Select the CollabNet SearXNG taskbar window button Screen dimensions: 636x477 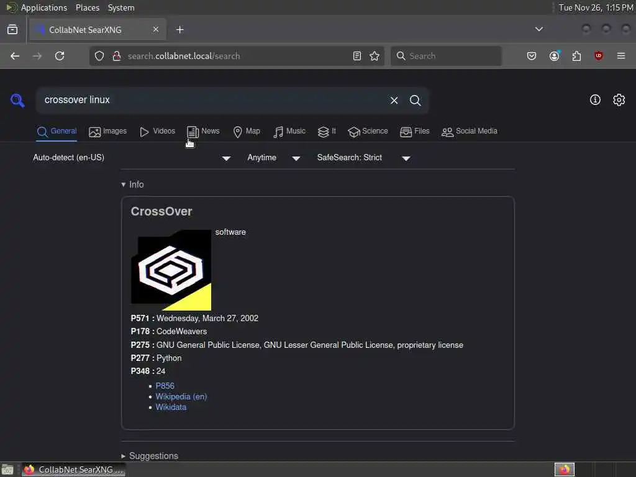[73, 470]
